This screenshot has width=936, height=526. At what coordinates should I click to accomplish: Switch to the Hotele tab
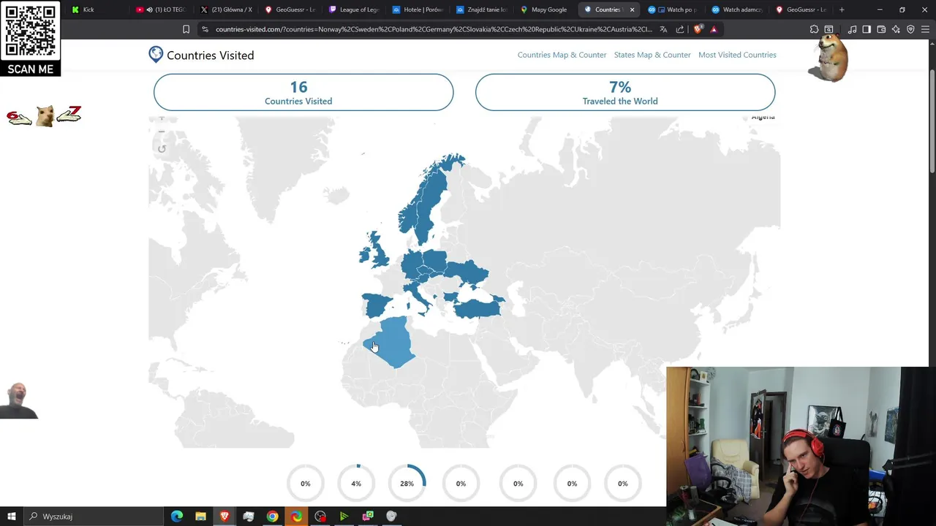(x=418, y=9)
